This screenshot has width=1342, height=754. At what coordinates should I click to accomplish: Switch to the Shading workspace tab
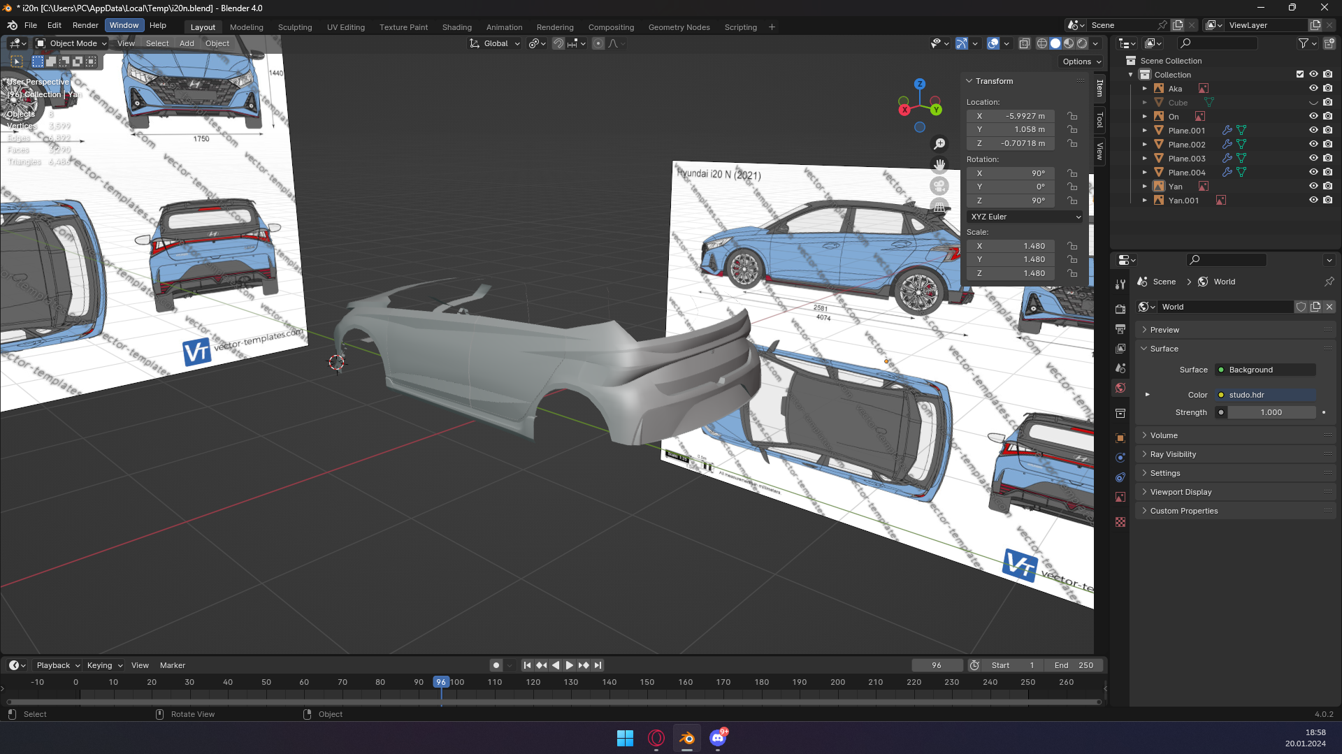(x=456, y=27)
